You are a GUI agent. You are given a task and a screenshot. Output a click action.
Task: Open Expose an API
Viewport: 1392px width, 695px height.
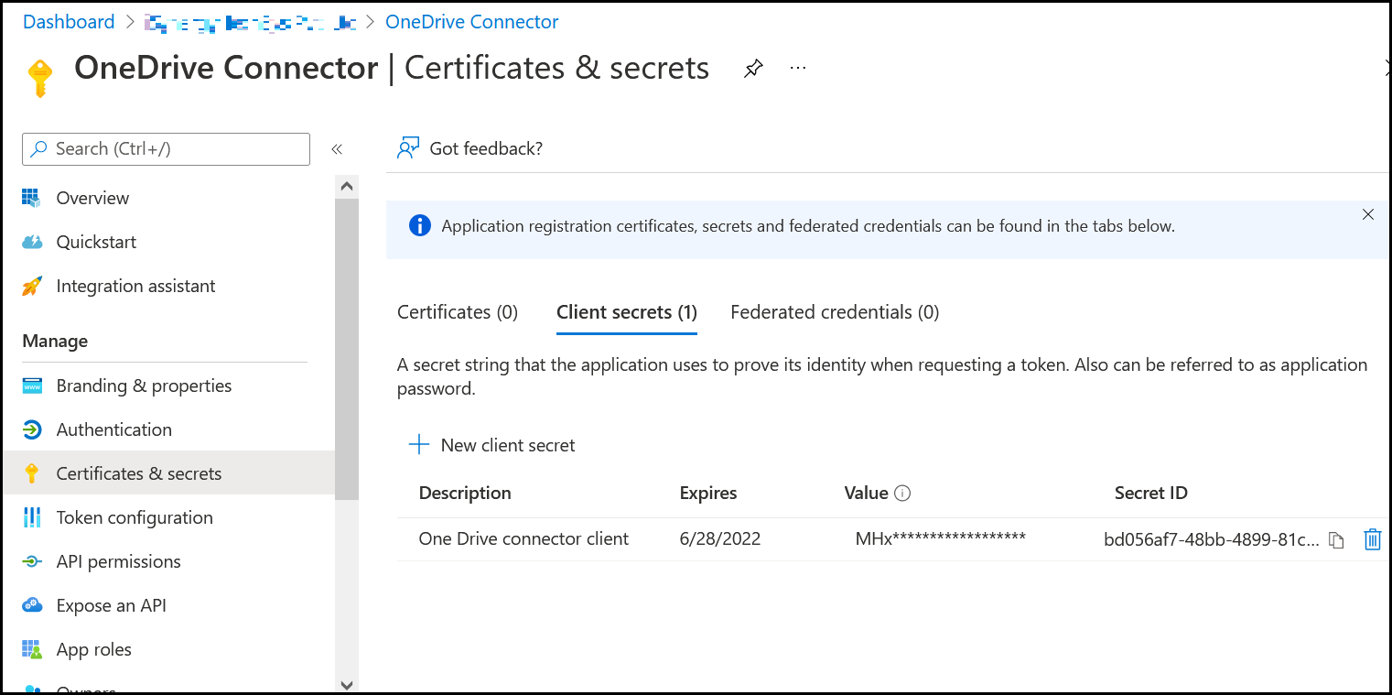pos(111,605)
